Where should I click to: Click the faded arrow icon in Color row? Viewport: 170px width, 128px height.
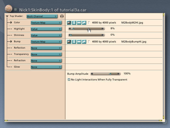[x=89, y=22]
